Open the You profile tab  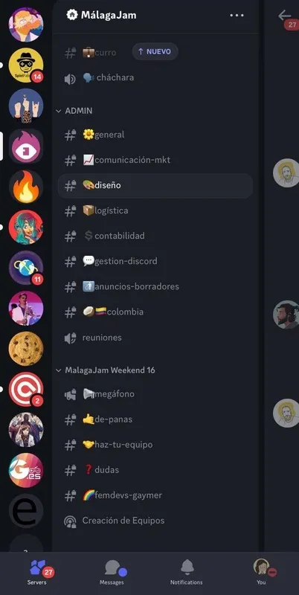pyautogui.click(x=261, y=573)
